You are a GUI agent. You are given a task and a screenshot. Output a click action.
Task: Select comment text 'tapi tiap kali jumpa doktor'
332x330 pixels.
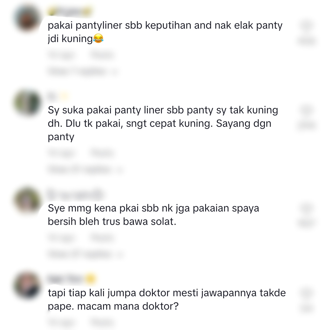pos(109,293)
